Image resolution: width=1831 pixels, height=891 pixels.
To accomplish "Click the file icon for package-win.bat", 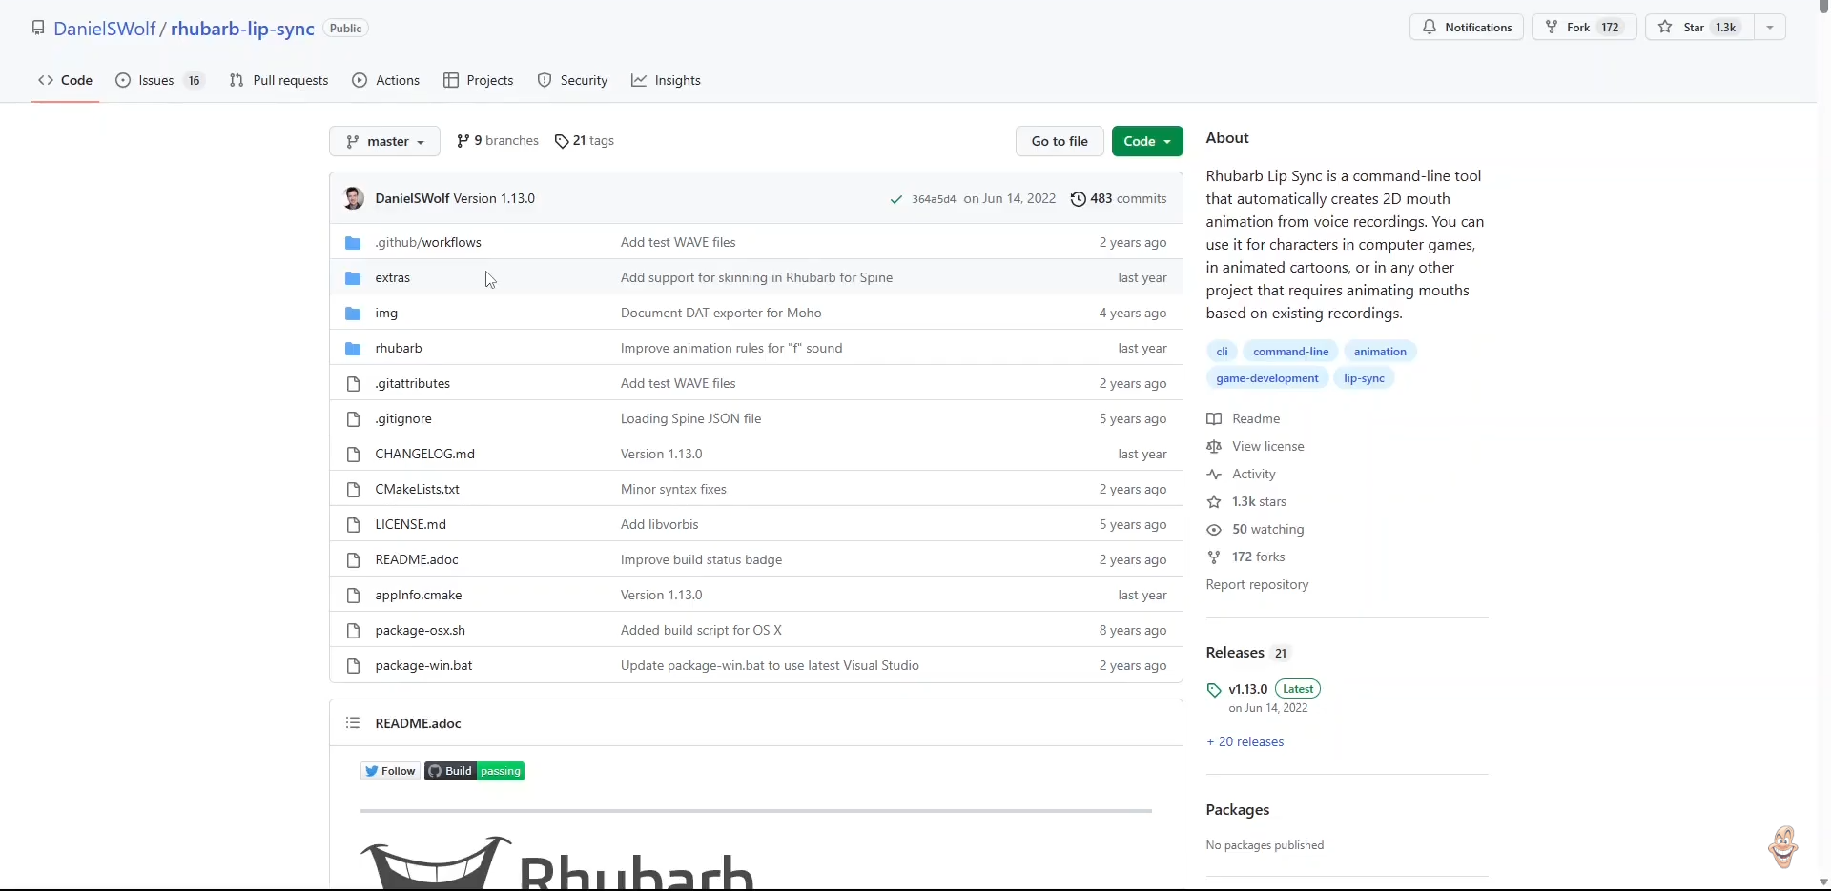I will [353, 666].
